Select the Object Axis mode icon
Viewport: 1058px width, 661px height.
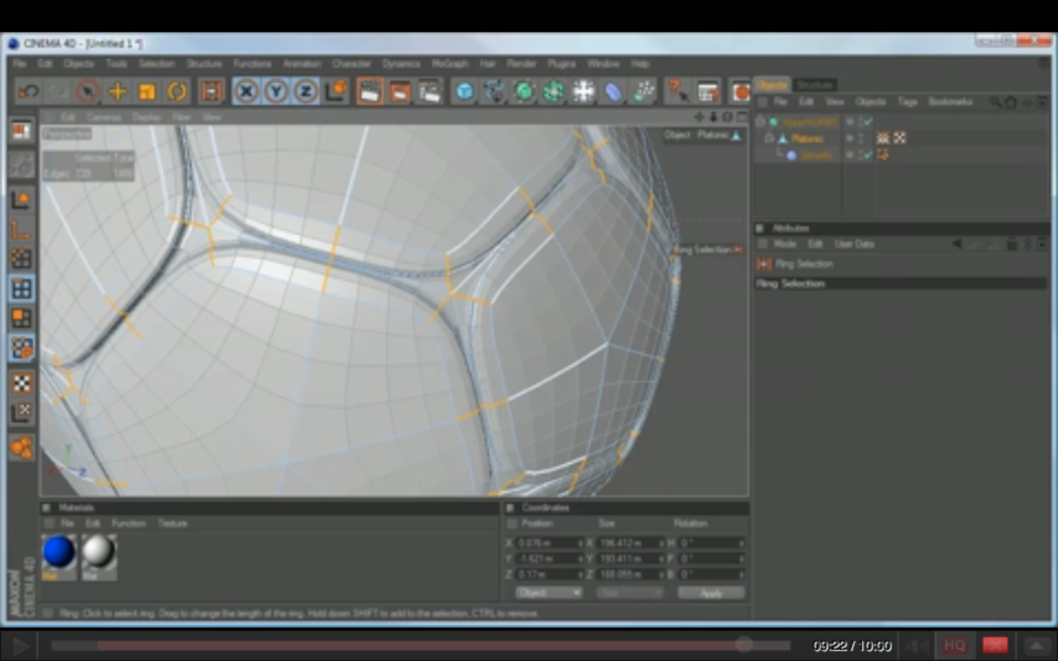(21, 229)
